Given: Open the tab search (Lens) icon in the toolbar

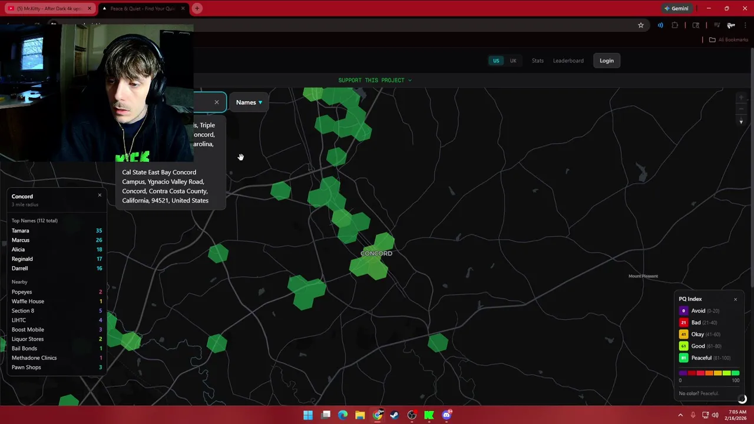Looking at the screenshot, I should tap(696, 25).
